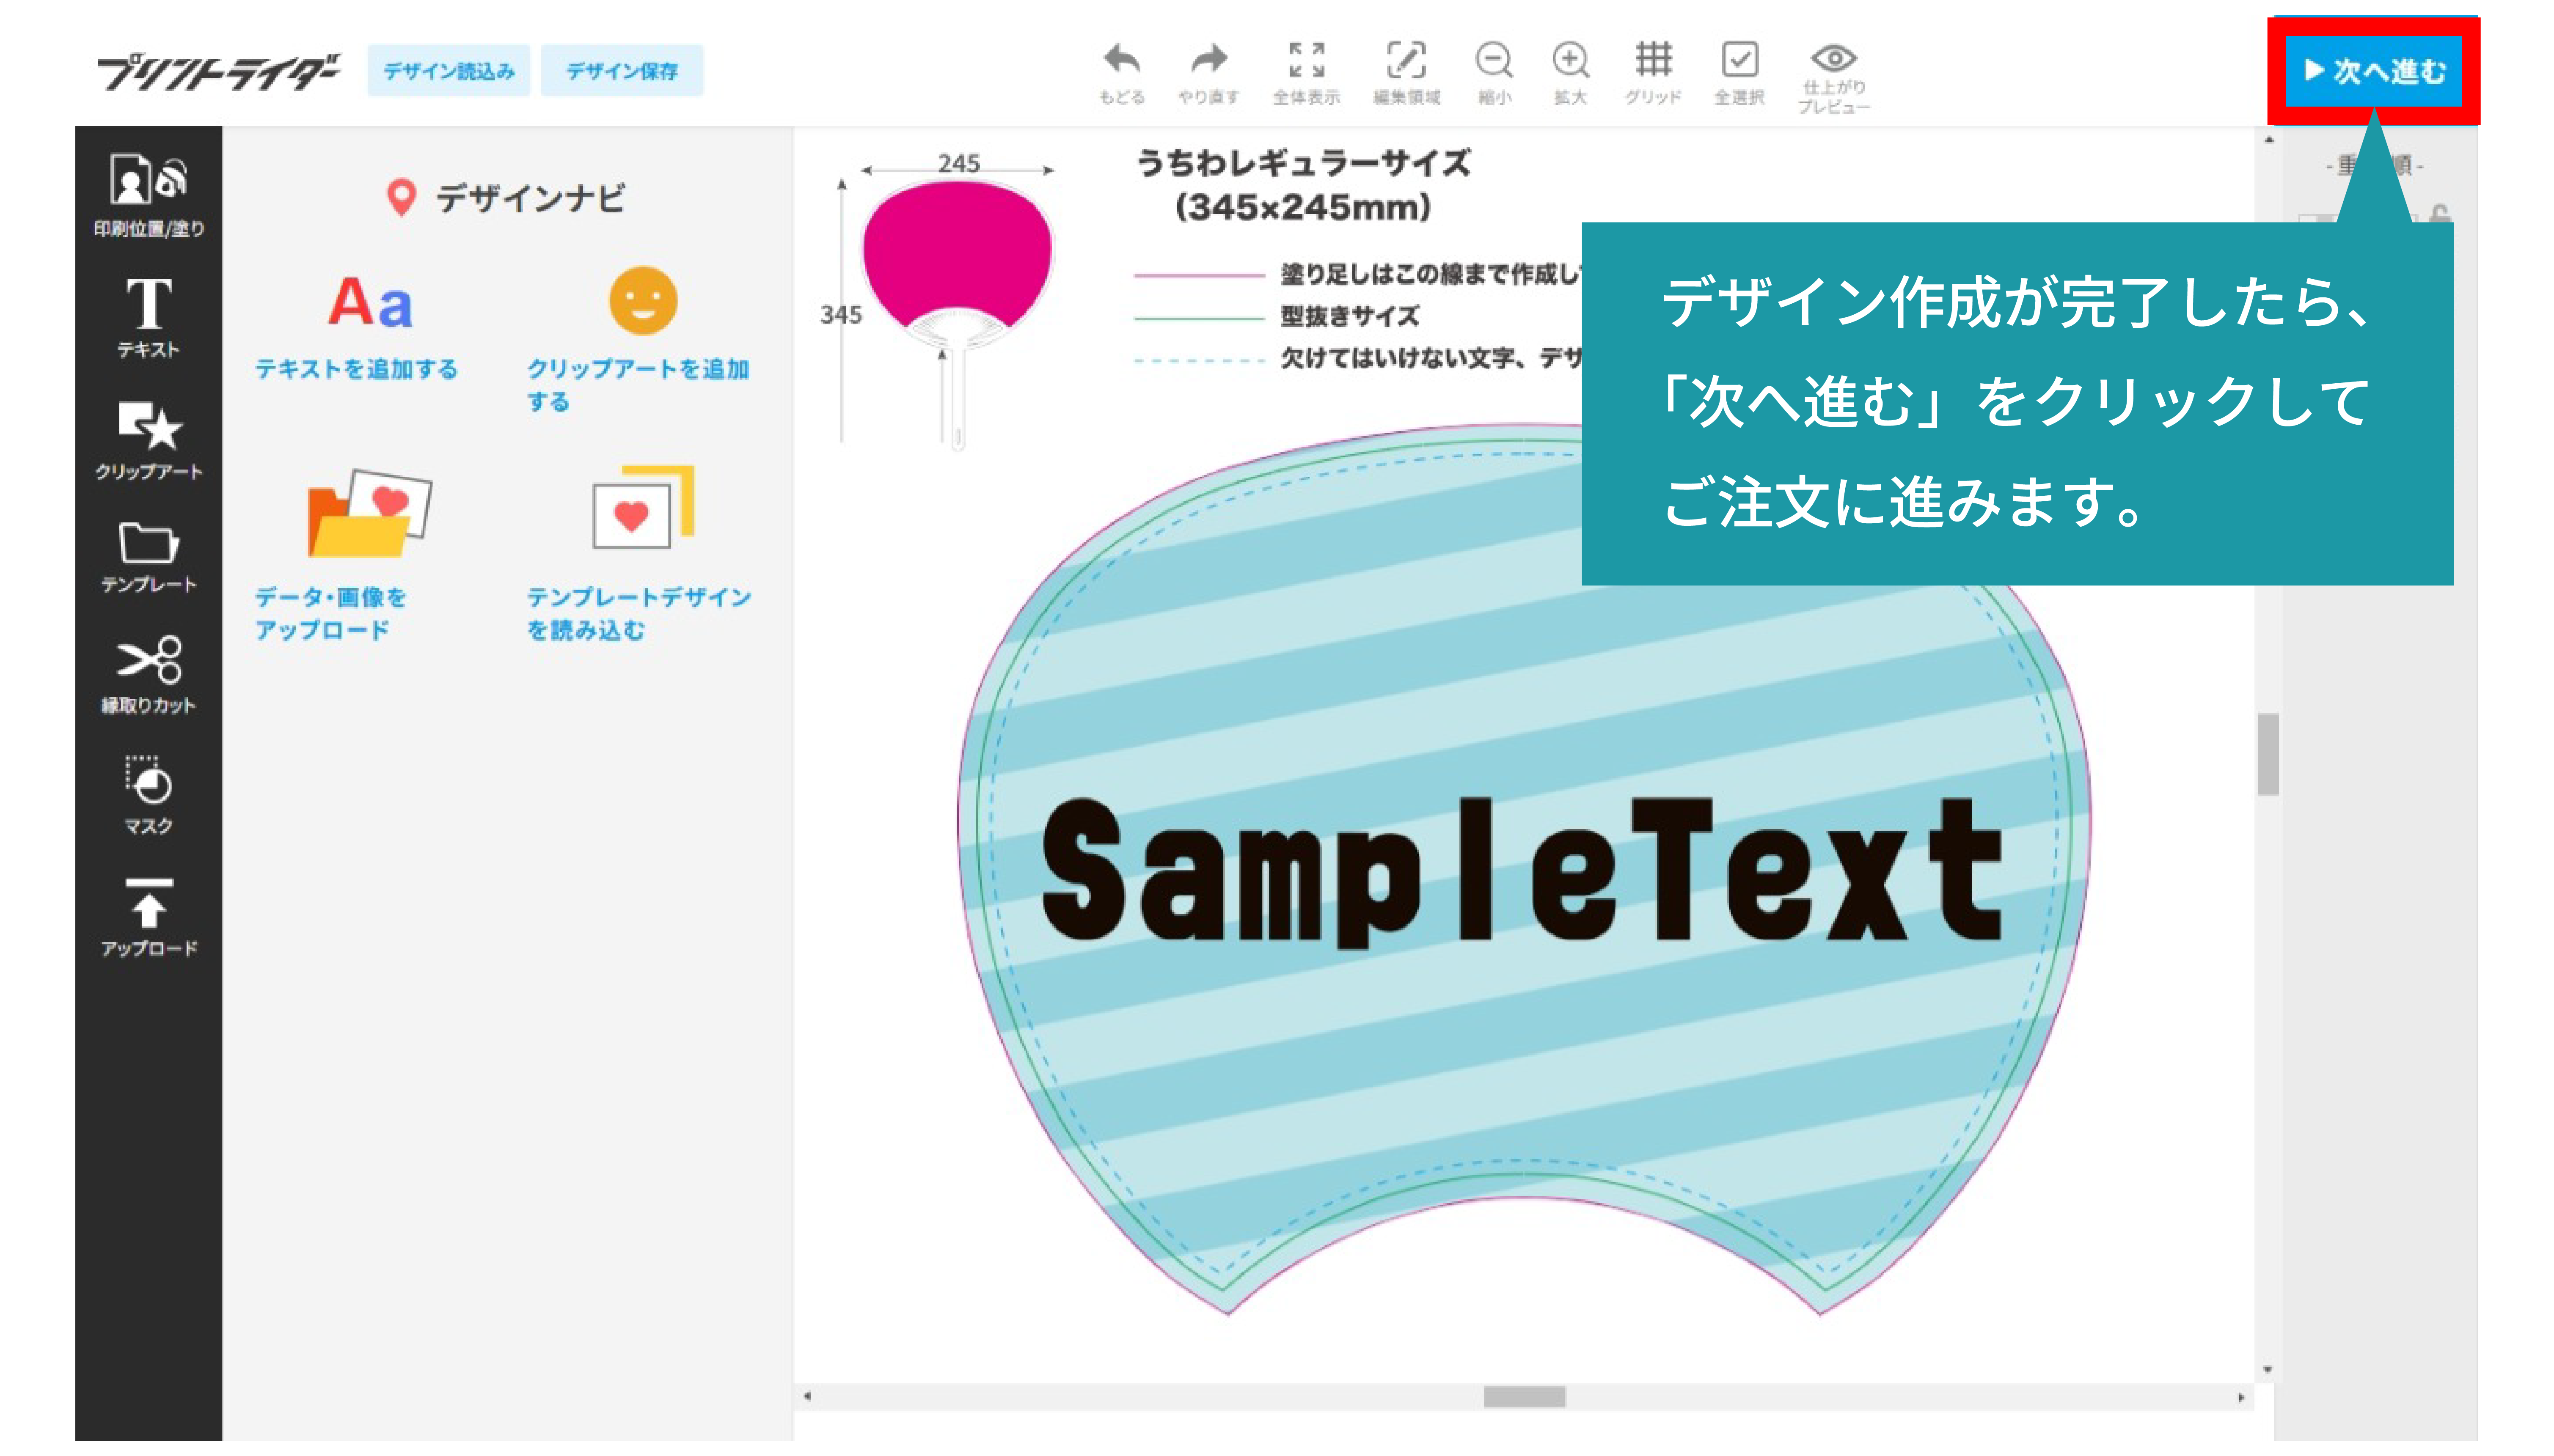Image resolution: width=2554 pixels, height=1456 pixels.
Task: Open the アップロード sidebar tool
Action: (148, 917)
